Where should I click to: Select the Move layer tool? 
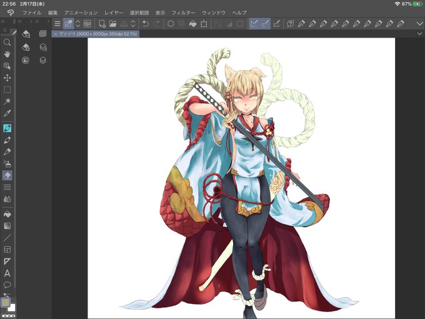point(7,78)
